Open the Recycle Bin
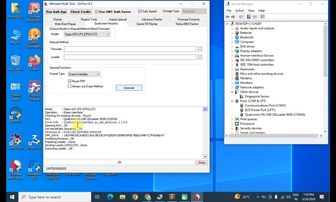The height and width of the screenshot is (202, 336). coord(16,63)
